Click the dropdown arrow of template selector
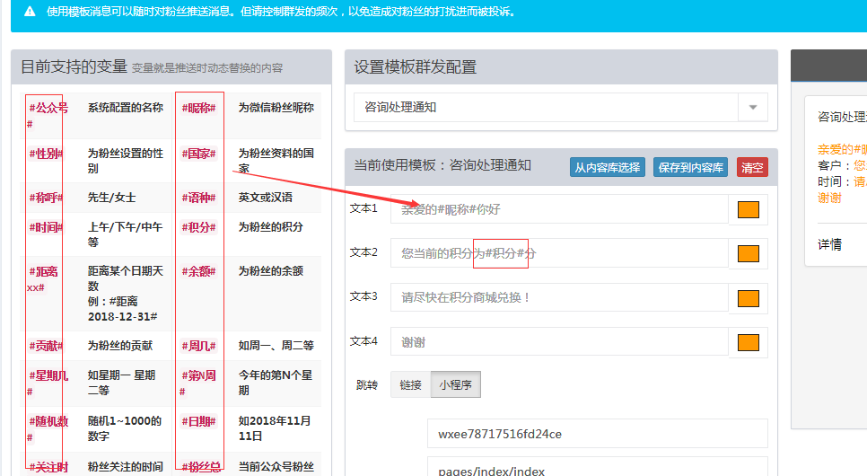 pyautogui.click(x=752, y=108)
